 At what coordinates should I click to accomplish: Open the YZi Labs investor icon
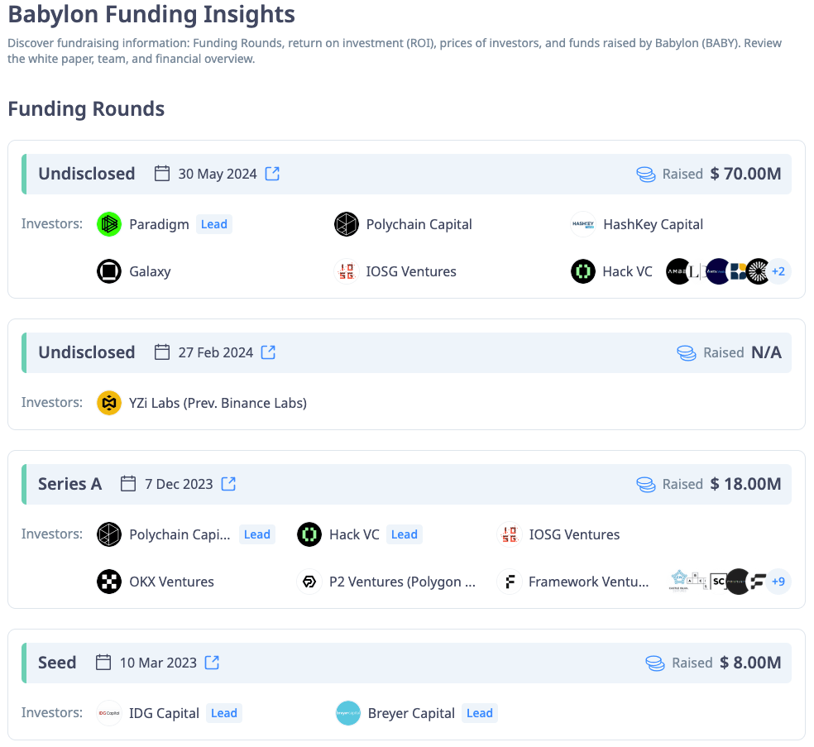[x=108, y=402]
